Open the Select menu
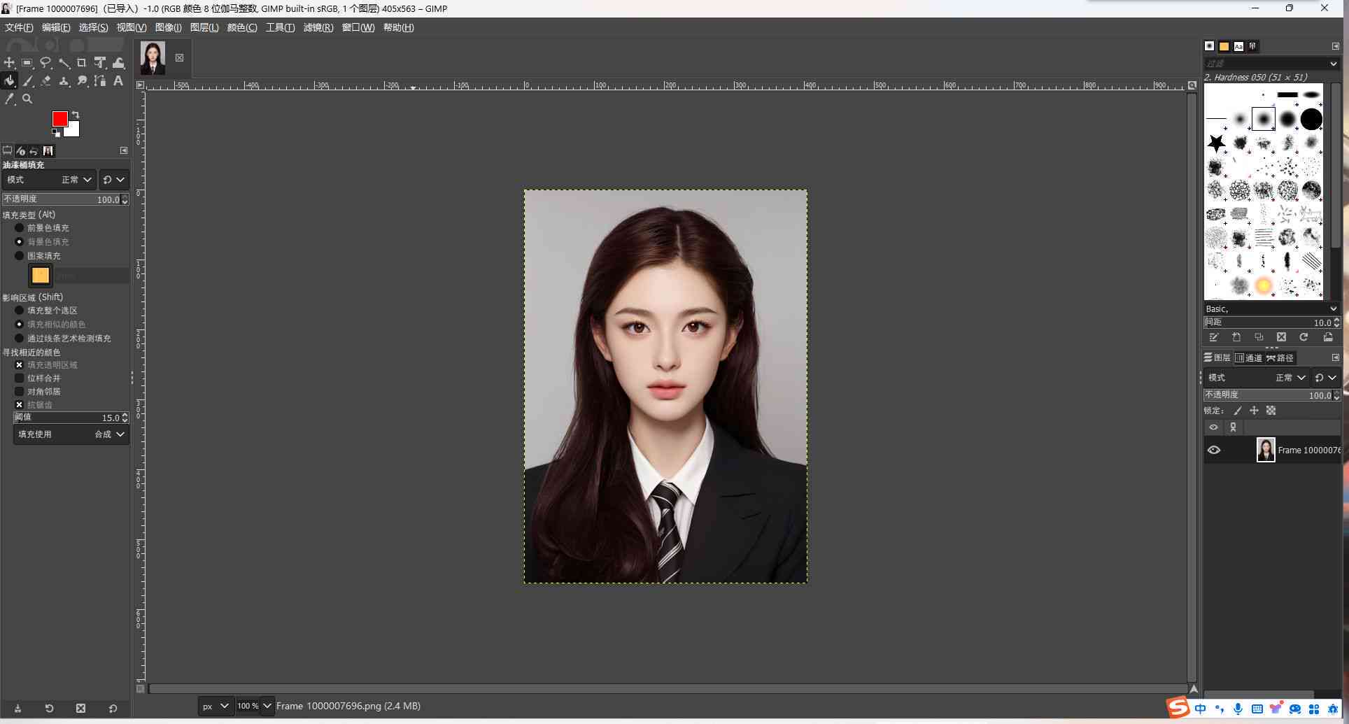Viewport: 1349px width, 724px height. [93, 27]
